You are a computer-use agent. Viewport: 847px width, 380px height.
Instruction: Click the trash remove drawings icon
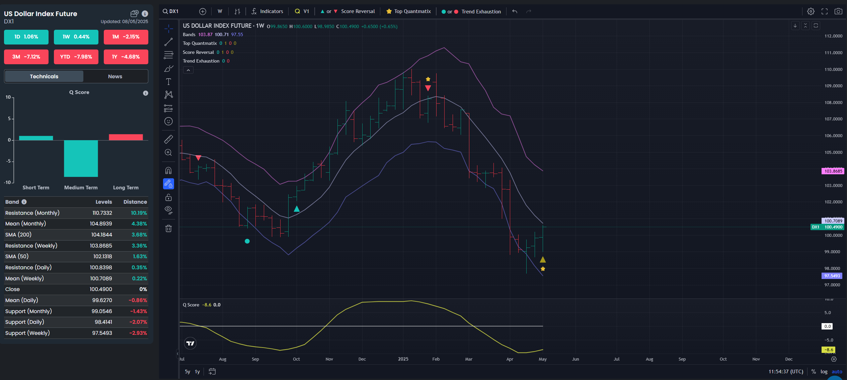tap(168, 228)
